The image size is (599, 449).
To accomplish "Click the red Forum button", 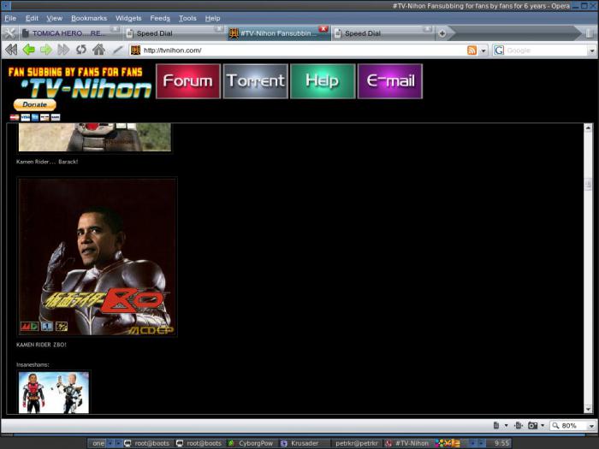I will 188,81.
